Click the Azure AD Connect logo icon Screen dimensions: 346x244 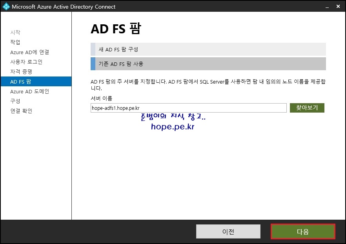[6, 6]
